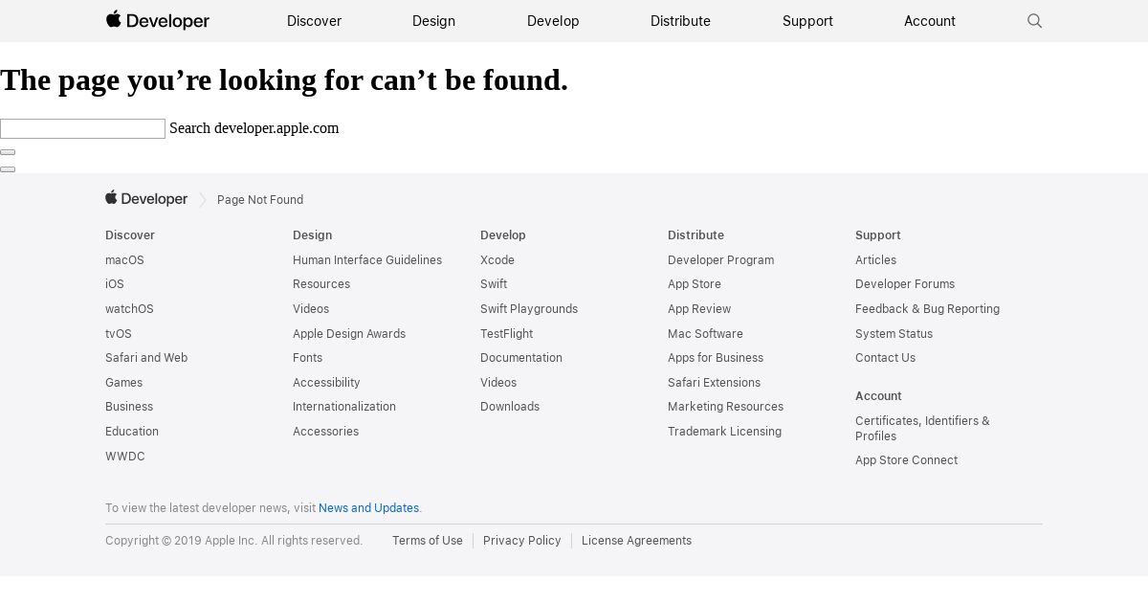Click the Support heading in footer

coord(878,235)
